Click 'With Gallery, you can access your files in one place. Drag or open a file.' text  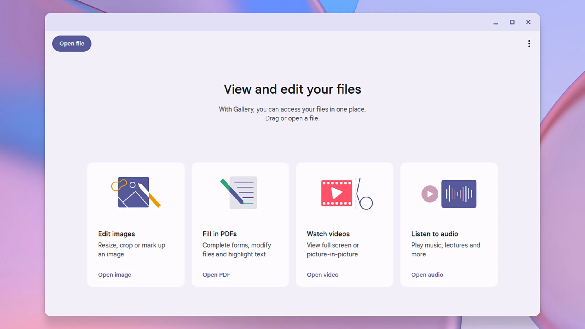292,114
